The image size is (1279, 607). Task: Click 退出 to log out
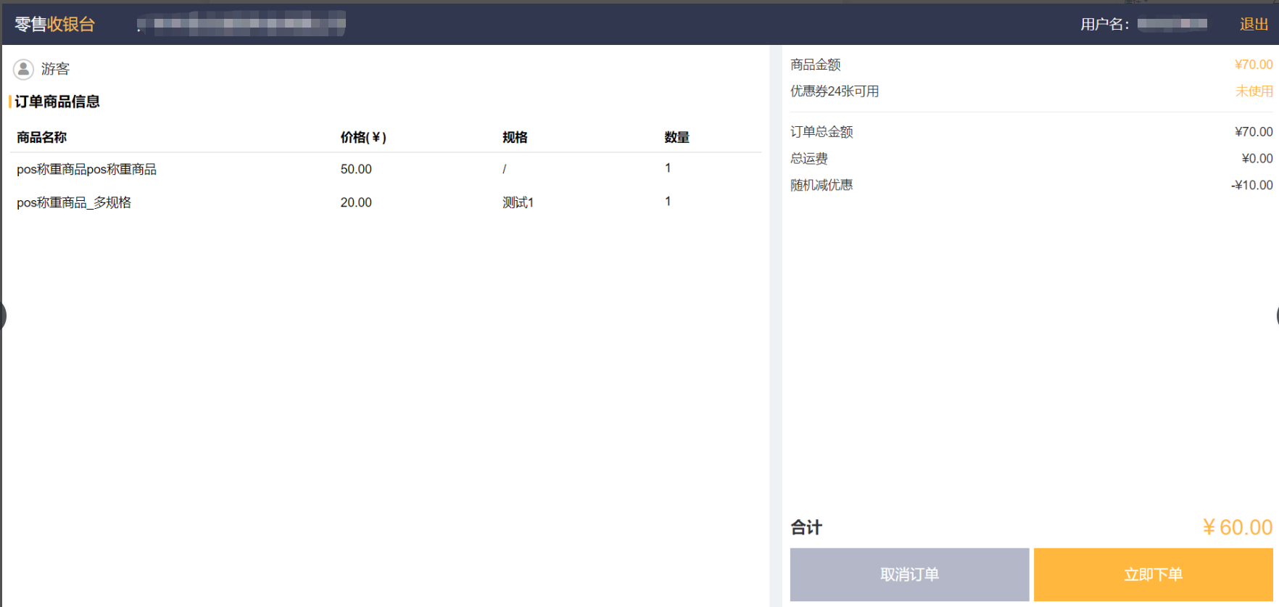coord(1254,25)
